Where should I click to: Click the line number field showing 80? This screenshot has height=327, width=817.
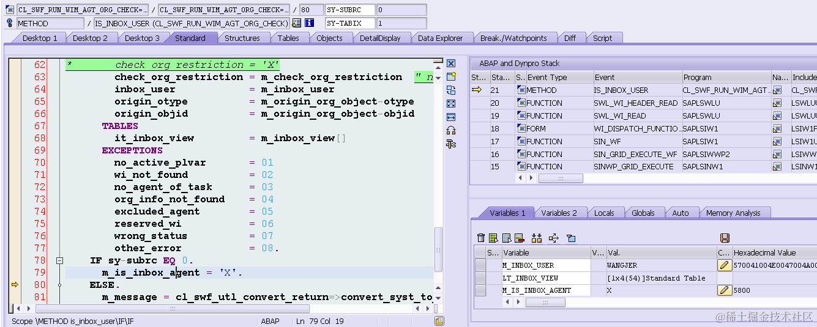[x=312, y=10]
